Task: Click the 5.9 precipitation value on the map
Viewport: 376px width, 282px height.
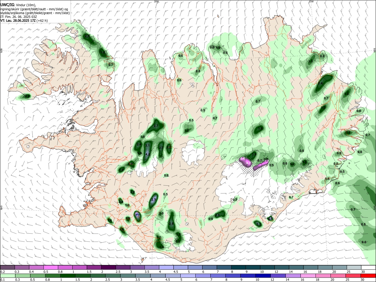Action: click(153, 200)
